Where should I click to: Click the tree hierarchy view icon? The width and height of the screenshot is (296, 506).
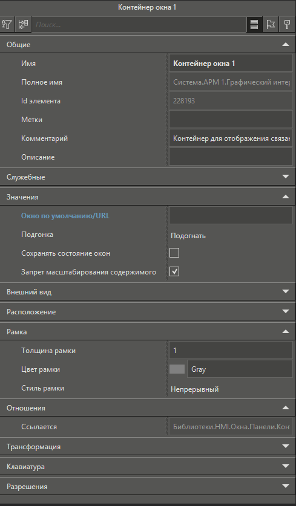click(23, 25)
